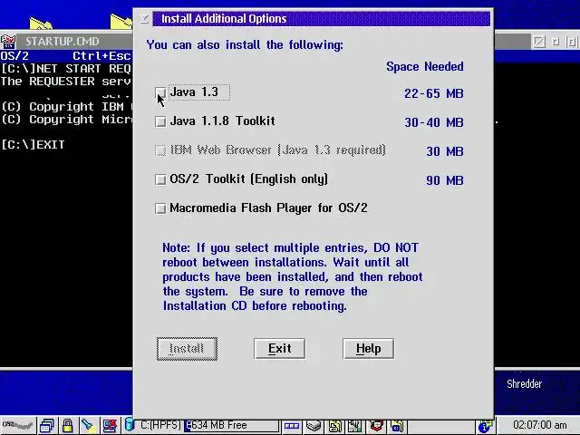Click 'You can also install the following:' heading
580x435 pixels.
(x=245, y=44)
